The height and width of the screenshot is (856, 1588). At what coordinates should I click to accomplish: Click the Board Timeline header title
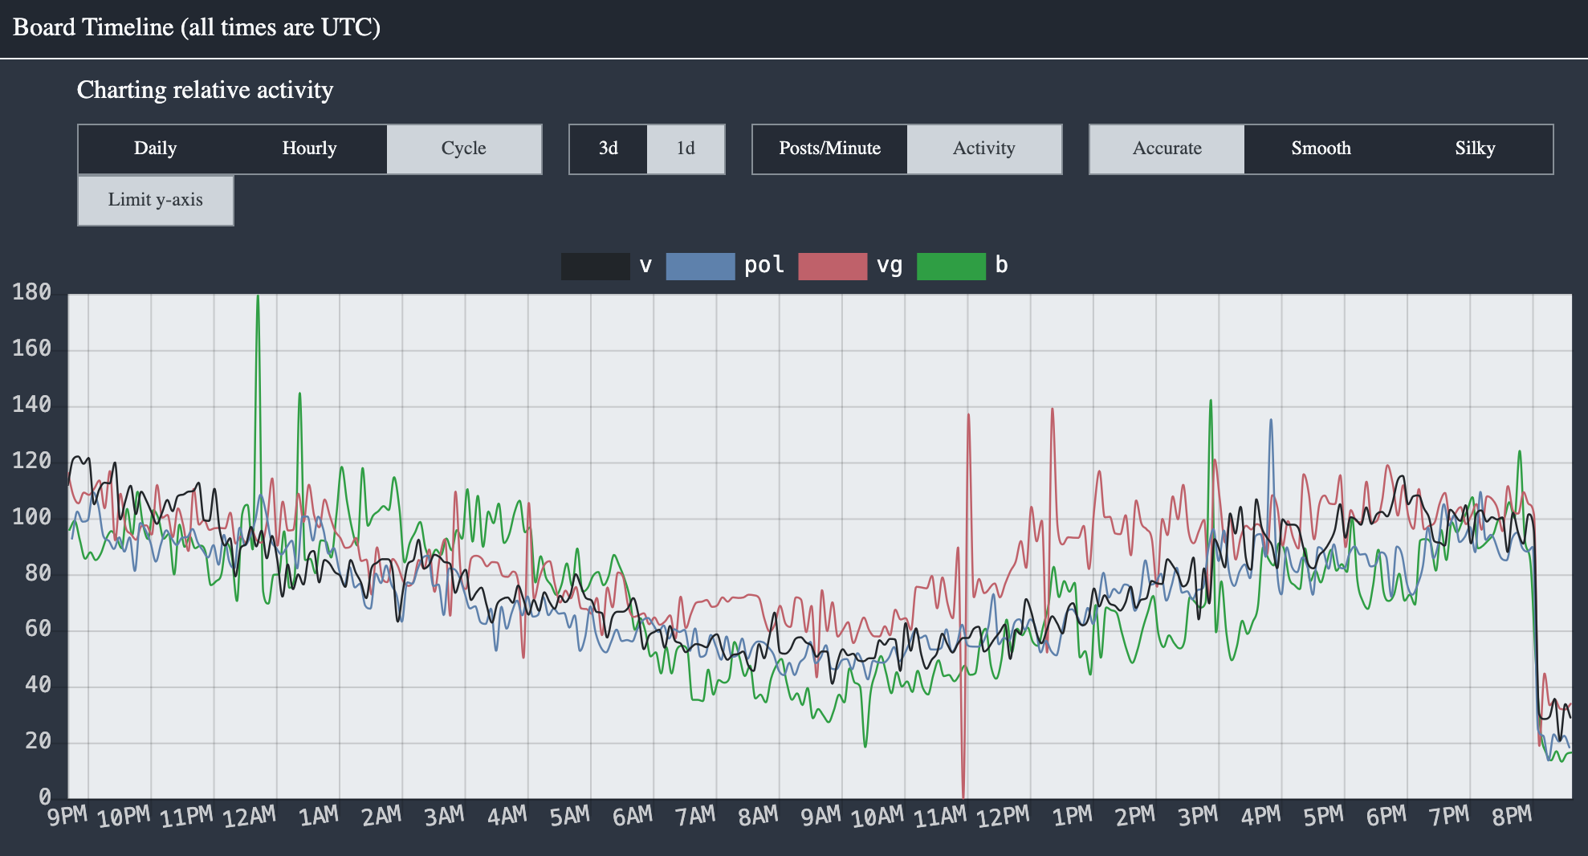(x=197, y=28)
